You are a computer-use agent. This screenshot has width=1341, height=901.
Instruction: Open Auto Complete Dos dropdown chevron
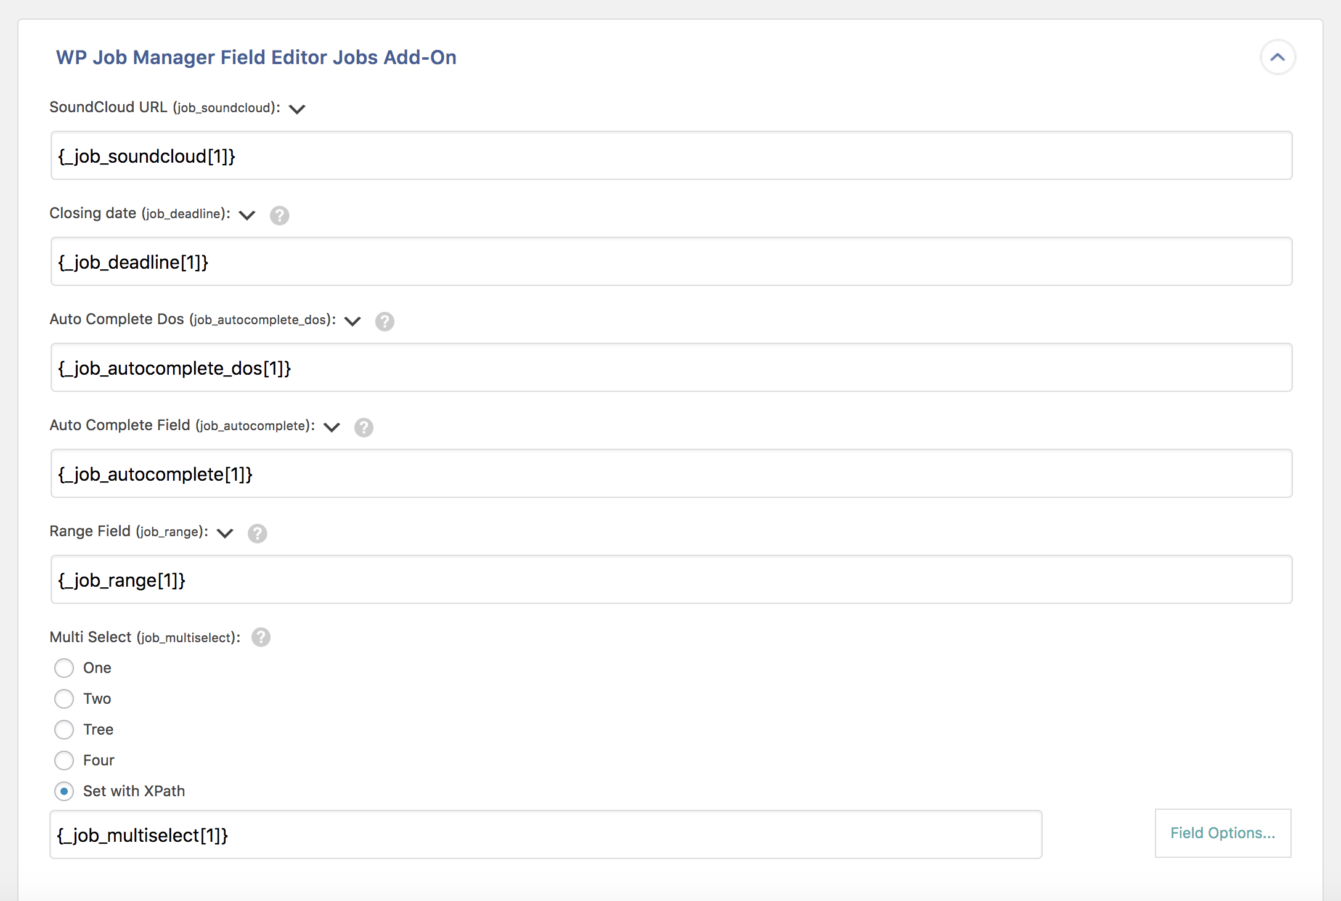pyautogui.click(x=353, y=321)
